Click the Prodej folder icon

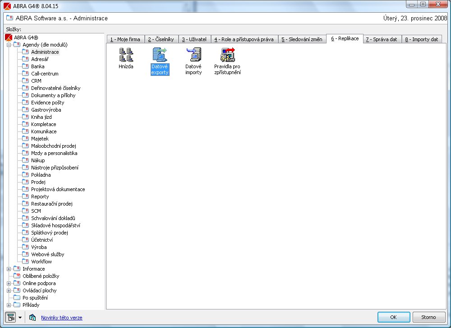click(26, 182)
